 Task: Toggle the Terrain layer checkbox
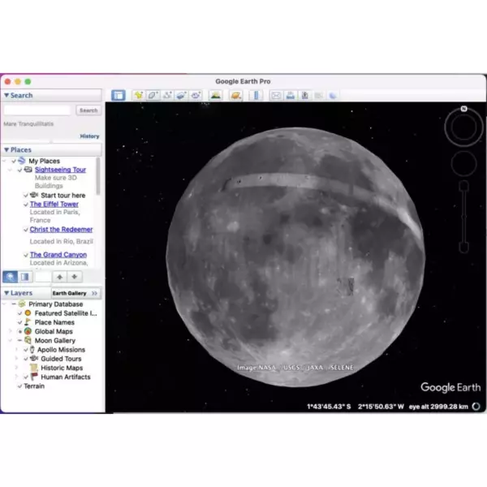tap(19, 386)
